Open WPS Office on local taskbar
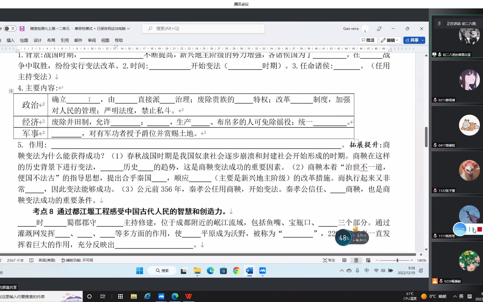Viewport: 483px width, 302px height. 188,296
